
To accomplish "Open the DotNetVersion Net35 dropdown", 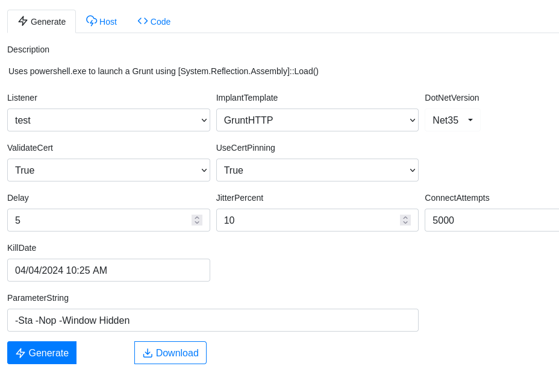I will coord(452,120).
